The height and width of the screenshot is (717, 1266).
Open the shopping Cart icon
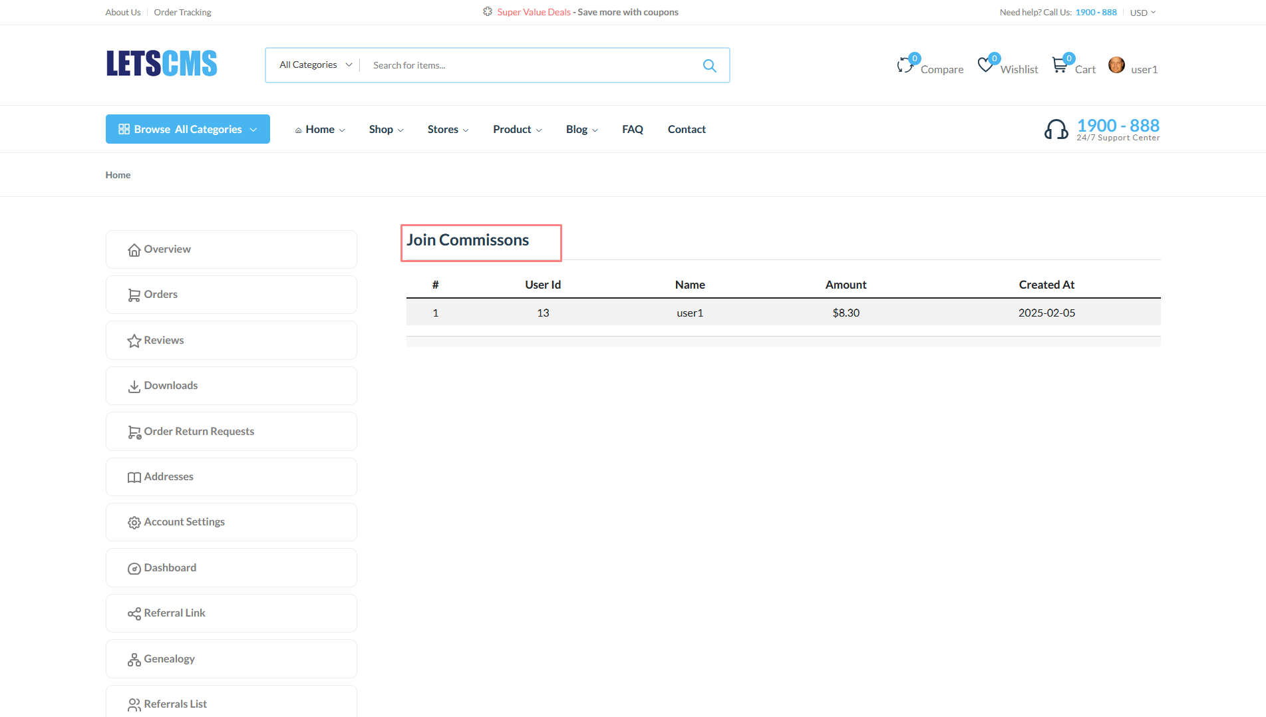coord(1059,65)
